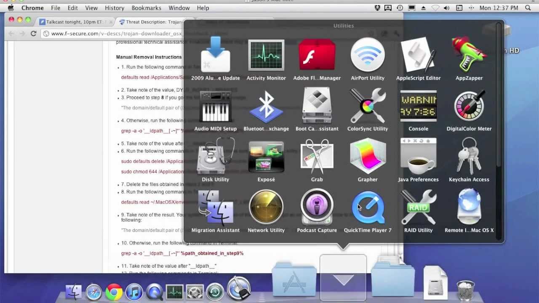This screenshot has width=539, height=303.
Task: Open System Preferences from the Dock
Action: pos(195,292)
